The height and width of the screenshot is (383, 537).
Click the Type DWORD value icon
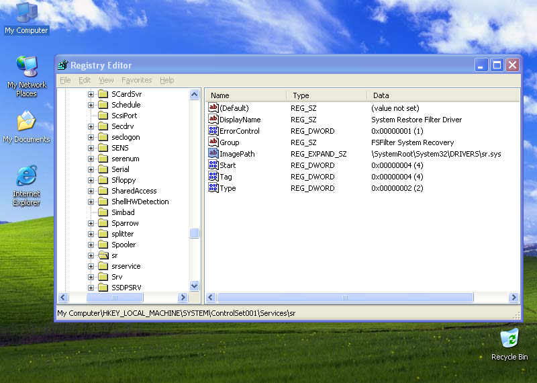coord(213,188)
